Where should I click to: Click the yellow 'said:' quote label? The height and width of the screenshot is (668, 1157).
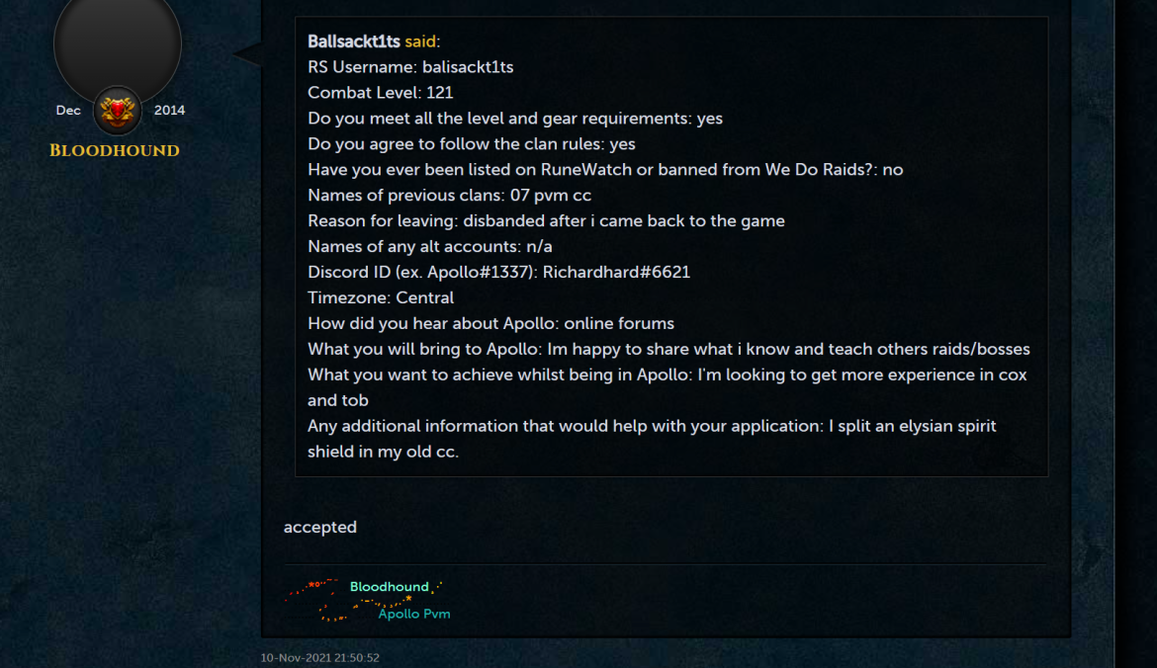(x=422, y=42)
